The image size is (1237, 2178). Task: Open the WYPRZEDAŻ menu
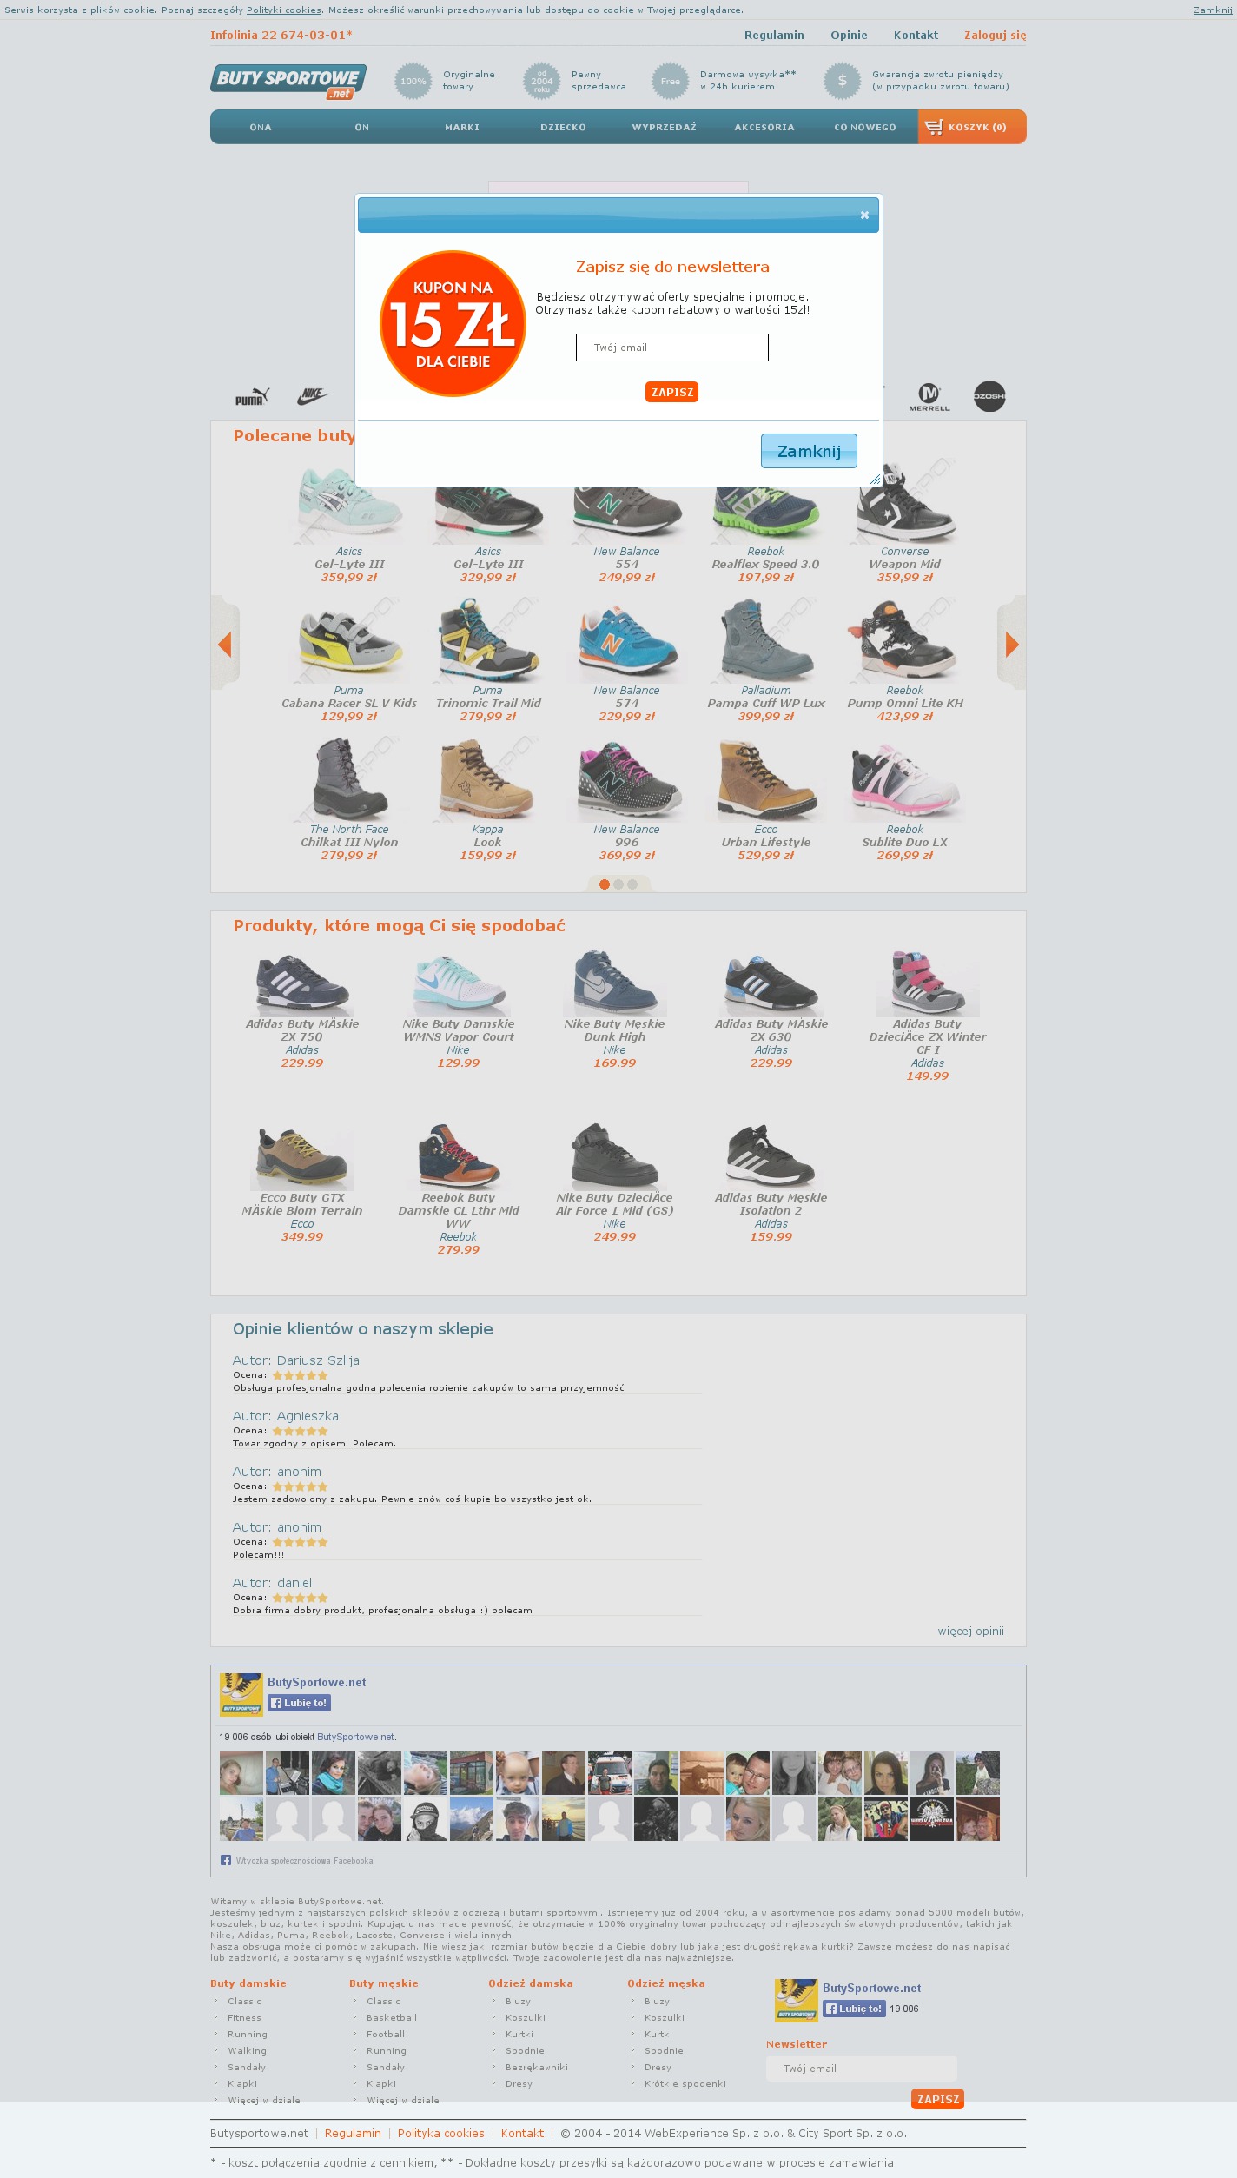pyautogui.click(x=665, y=127)
